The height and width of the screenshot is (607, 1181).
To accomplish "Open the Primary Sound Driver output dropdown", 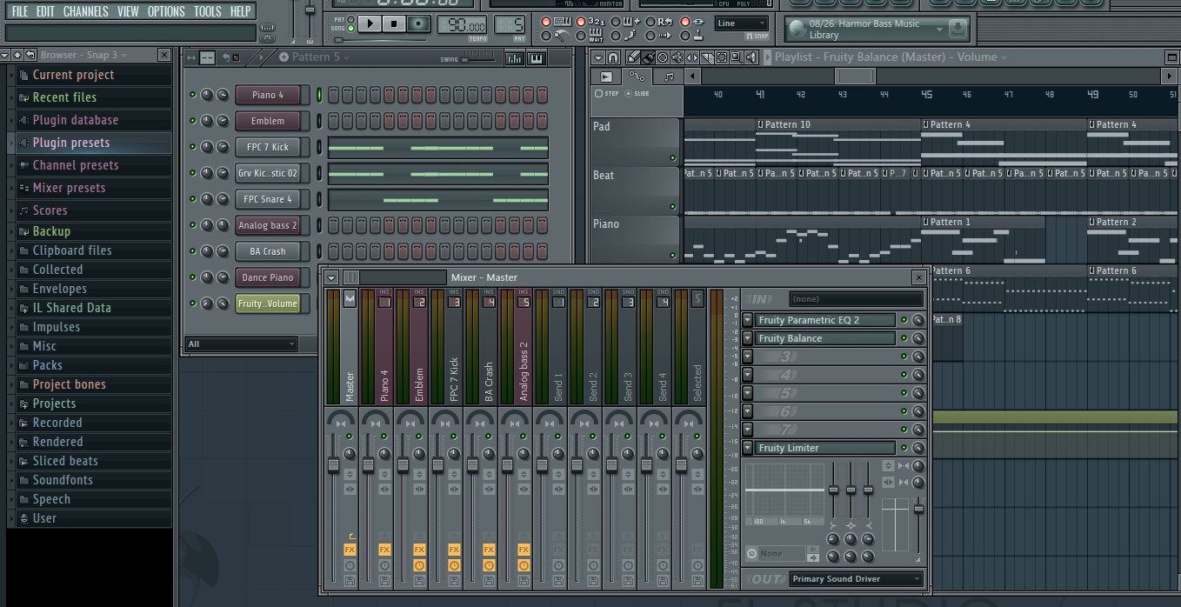I will 856,578.
